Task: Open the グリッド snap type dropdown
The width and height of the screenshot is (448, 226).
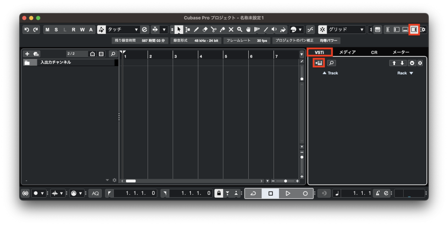Action: point(346,30)
